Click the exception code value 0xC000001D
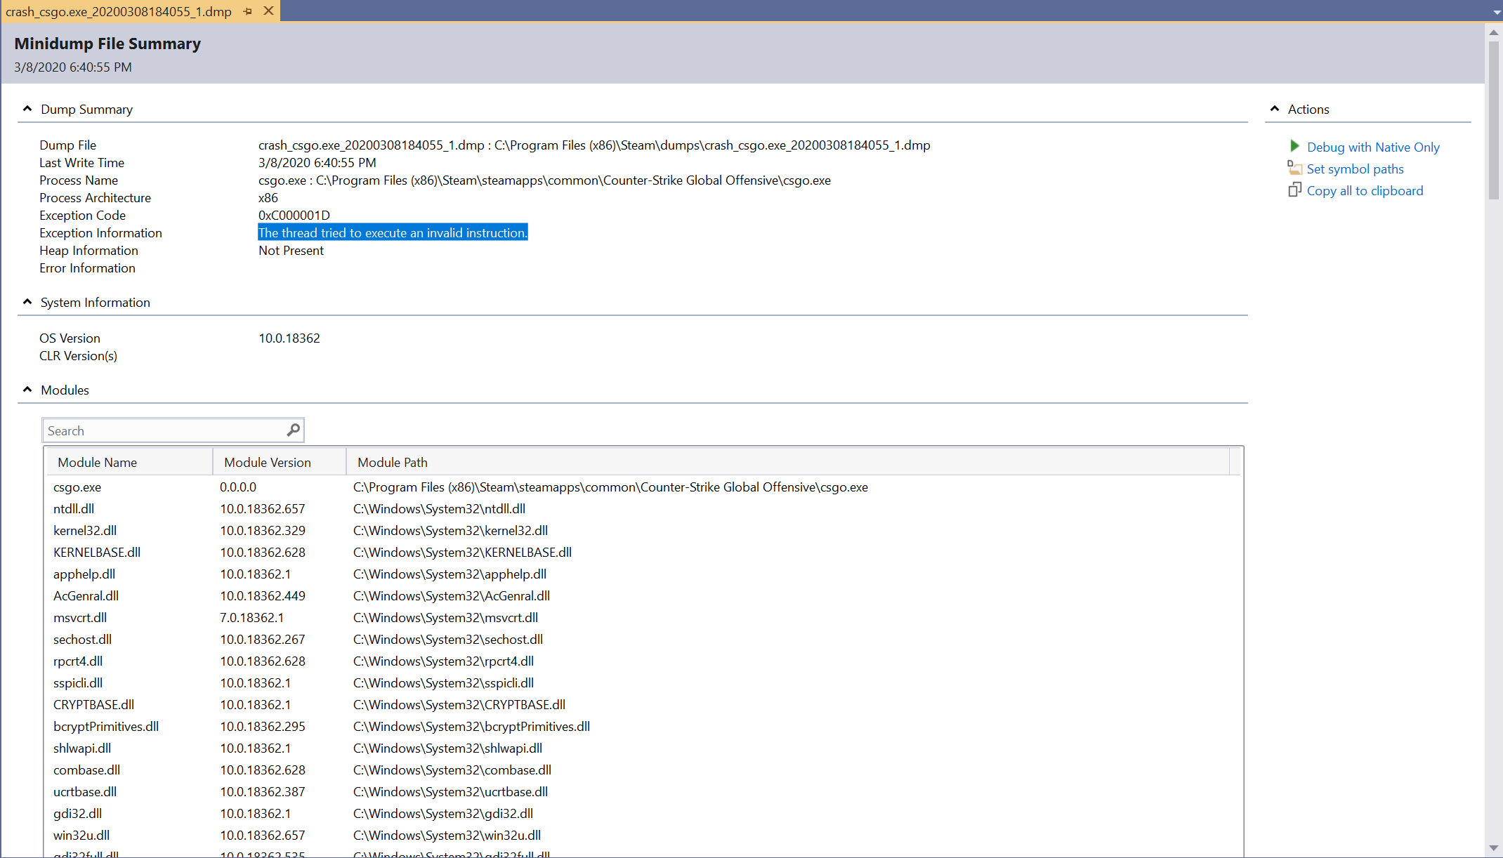The height and width of the screenshot is (858, 1503). click(x=294, y=215)
